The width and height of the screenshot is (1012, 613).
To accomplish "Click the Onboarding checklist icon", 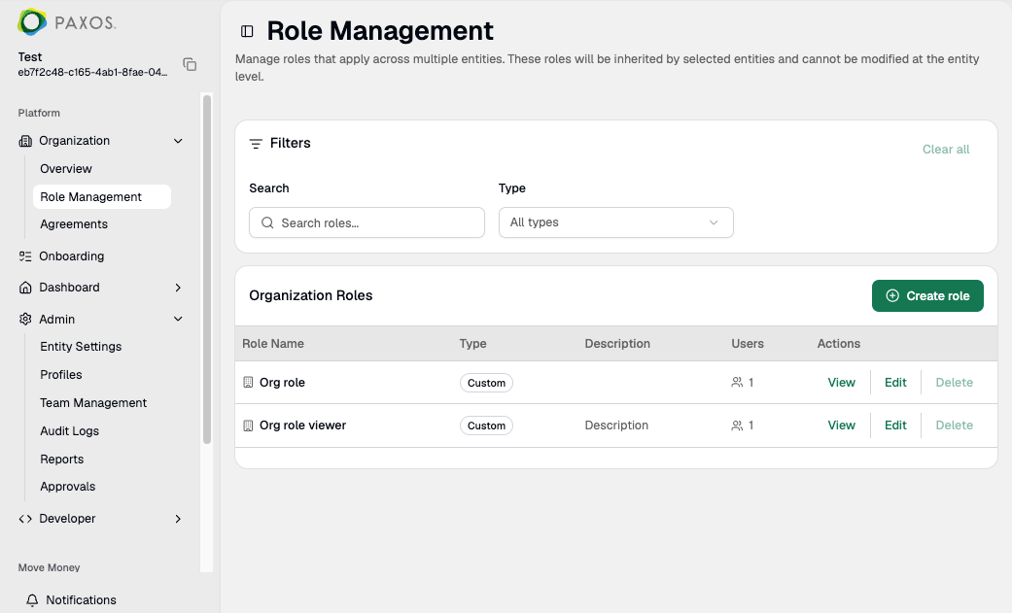I will click(25, 256).
